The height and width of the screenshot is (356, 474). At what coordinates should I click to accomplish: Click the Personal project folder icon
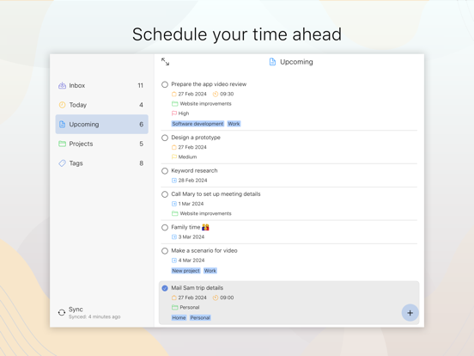(x=174, y=307)
